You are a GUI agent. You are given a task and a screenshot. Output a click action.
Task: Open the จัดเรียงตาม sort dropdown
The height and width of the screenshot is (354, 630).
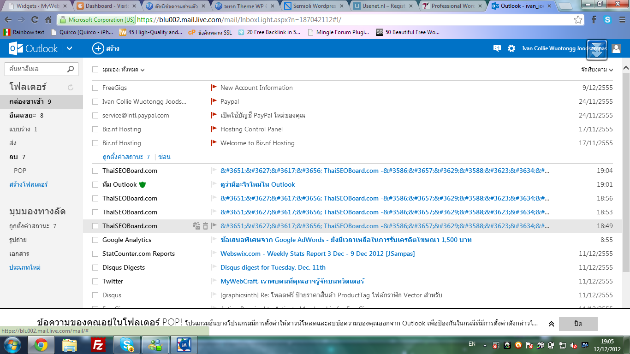click(x=597, y=70)
